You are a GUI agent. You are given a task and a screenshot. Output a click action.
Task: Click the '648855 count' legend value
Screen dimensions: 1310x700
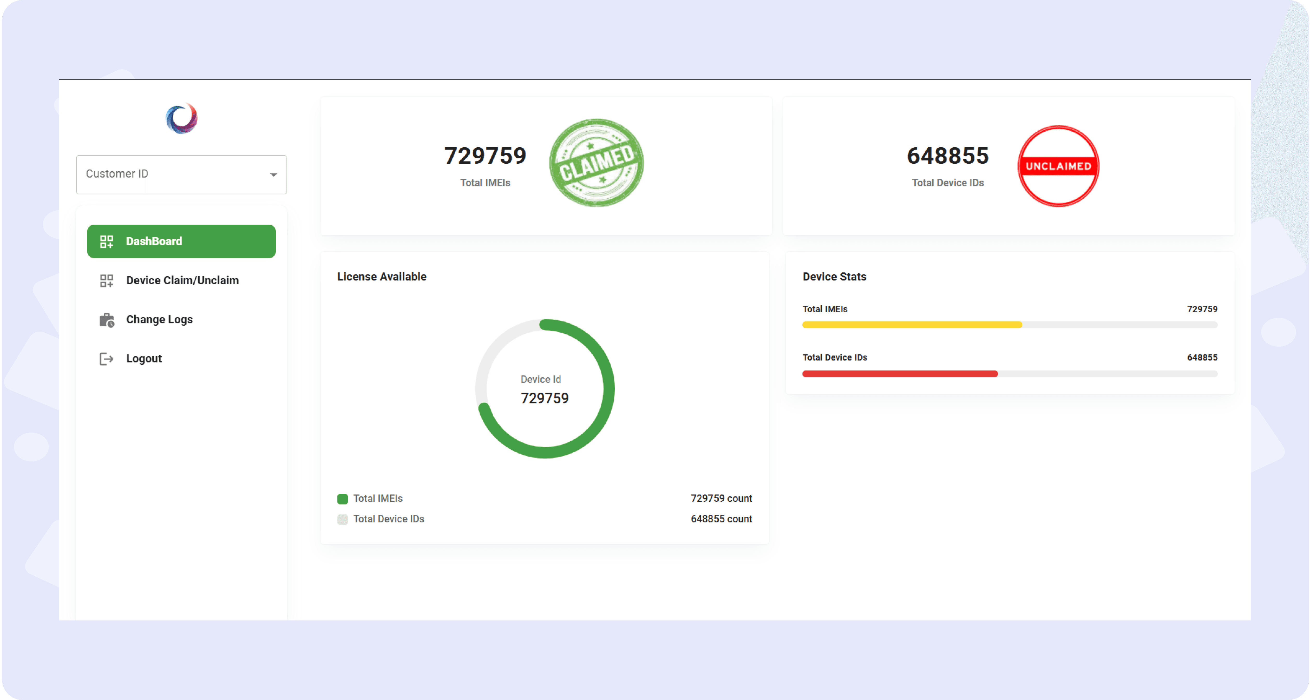(721, 519)
